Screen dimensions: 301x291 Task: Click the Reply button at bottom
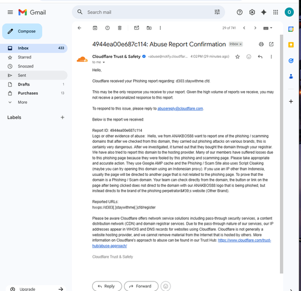(x=107, y=286)
